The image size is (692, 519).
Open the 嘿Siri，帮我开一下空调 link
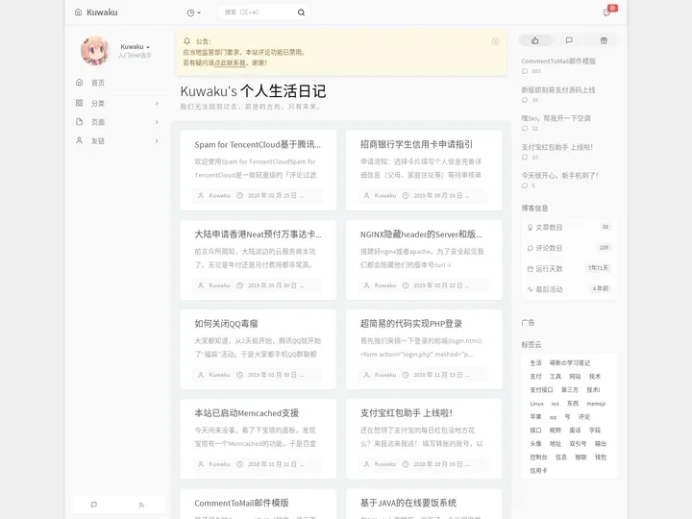pos(556,118)
